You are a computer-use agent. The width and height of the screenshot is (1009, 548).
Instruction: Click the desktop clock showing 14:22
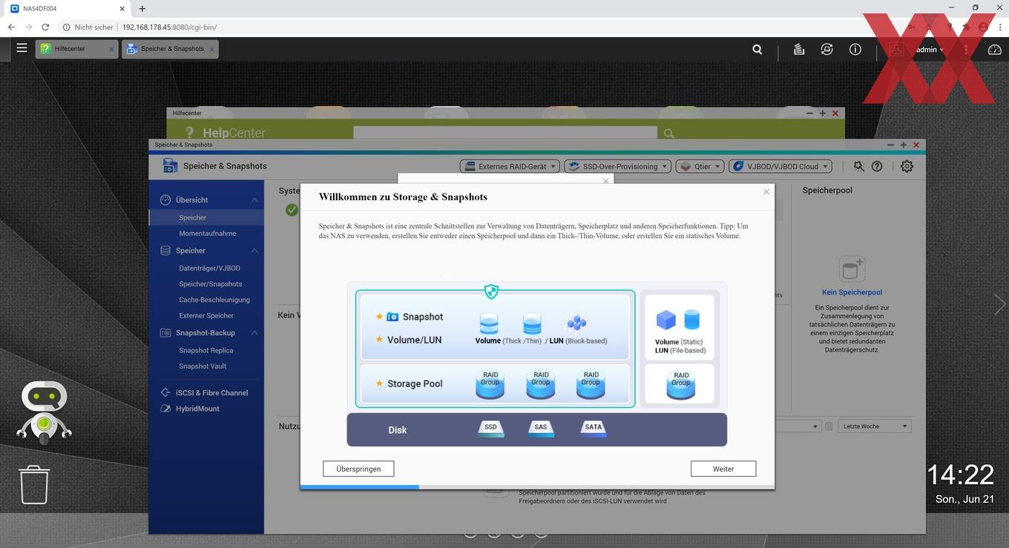point(961,474)
